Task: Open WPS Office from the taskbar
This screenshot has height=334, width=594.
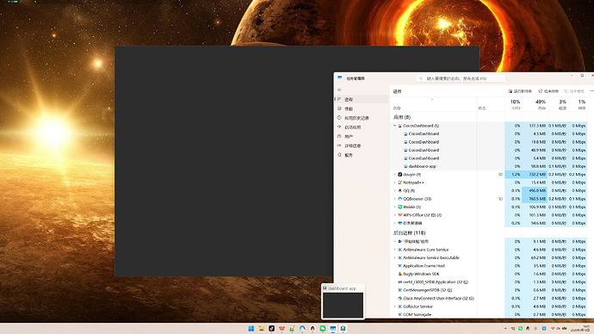Action: [282, 329]
